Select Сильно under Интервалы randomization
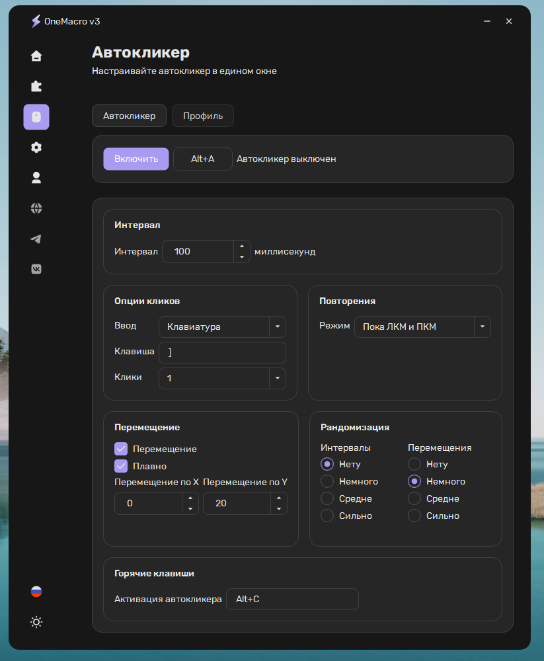This screenshot has width=544, height=661. 327,516
